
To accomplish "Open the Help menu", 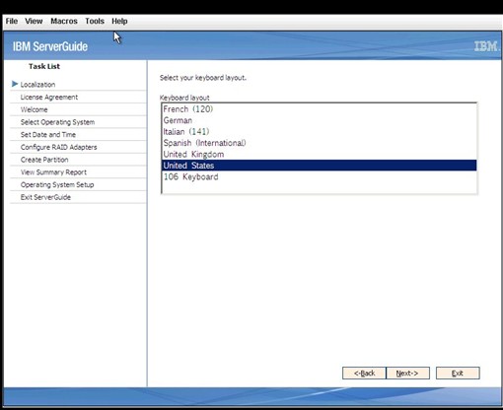I will pyautogui.click(x=119, y=21).
